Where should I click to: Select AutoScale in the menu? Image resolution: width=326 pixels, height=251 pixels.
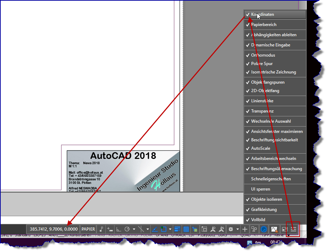click(x=275, y=148)
